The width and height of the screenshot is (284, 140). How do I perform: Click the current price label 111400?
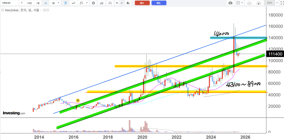275,54
